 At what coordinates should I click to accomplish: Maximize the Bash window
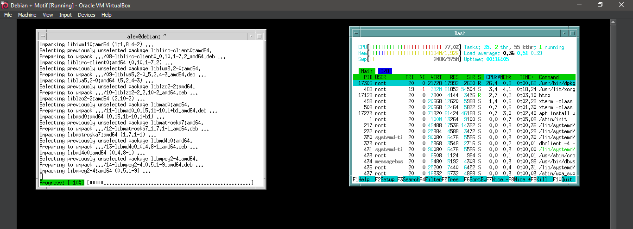pyautogui.click(x=573, y=33)
